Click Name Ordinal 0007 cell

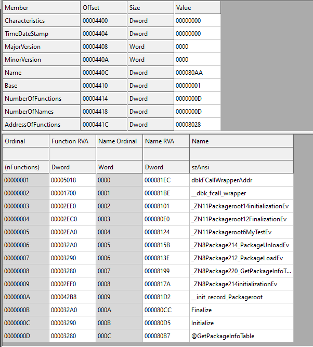(x=120, y=271)
